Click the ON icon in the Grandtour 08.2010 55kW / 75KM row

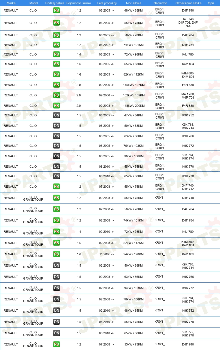point(57,322)
